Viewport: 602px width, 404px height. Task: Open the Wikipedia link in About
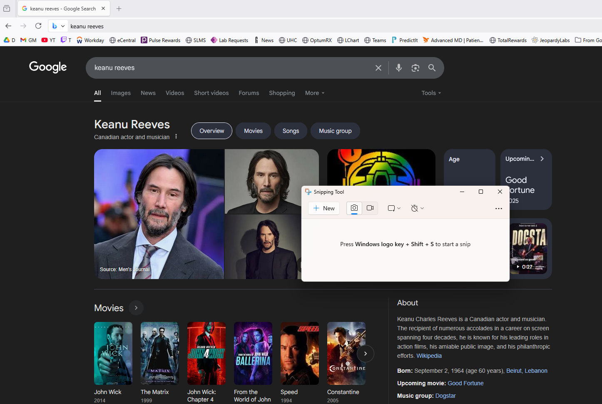pos(429,356)
